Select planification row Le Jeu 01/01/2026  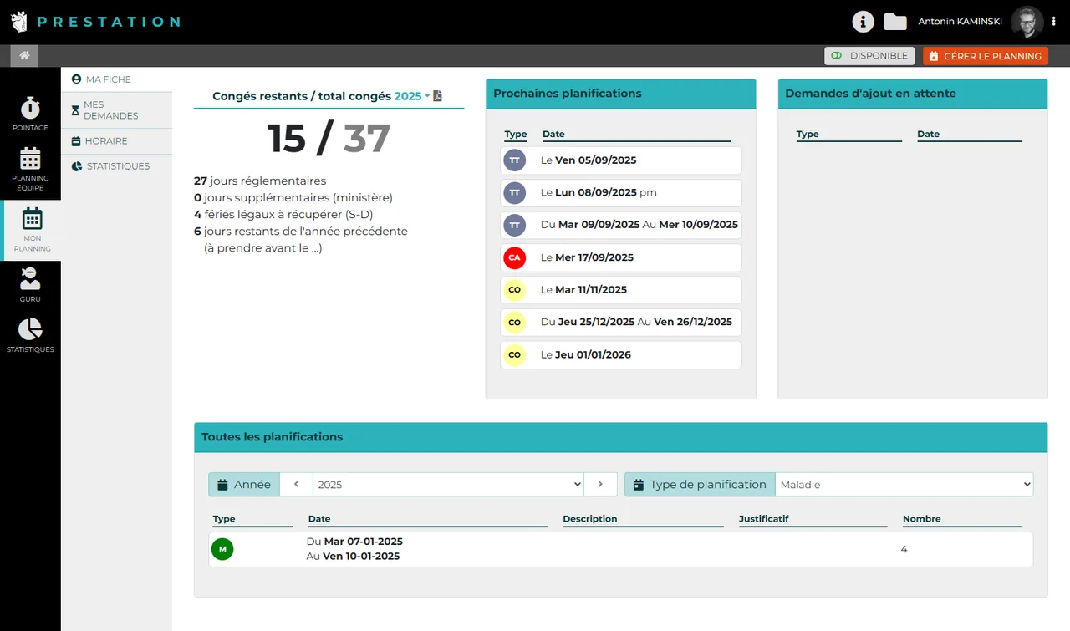[x=620, y=355]
